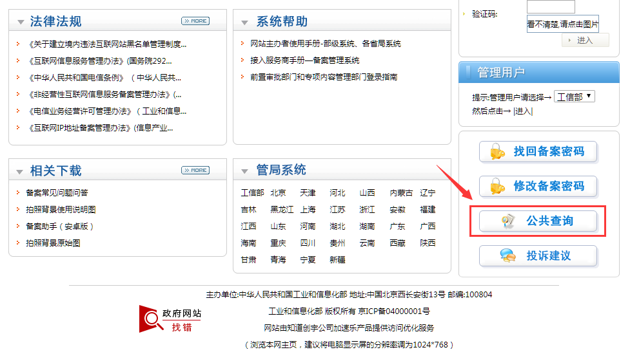The image size is (630, 352).
Task: Click the 公共查询 magnifier icon
Action: (x=507, y=221)
